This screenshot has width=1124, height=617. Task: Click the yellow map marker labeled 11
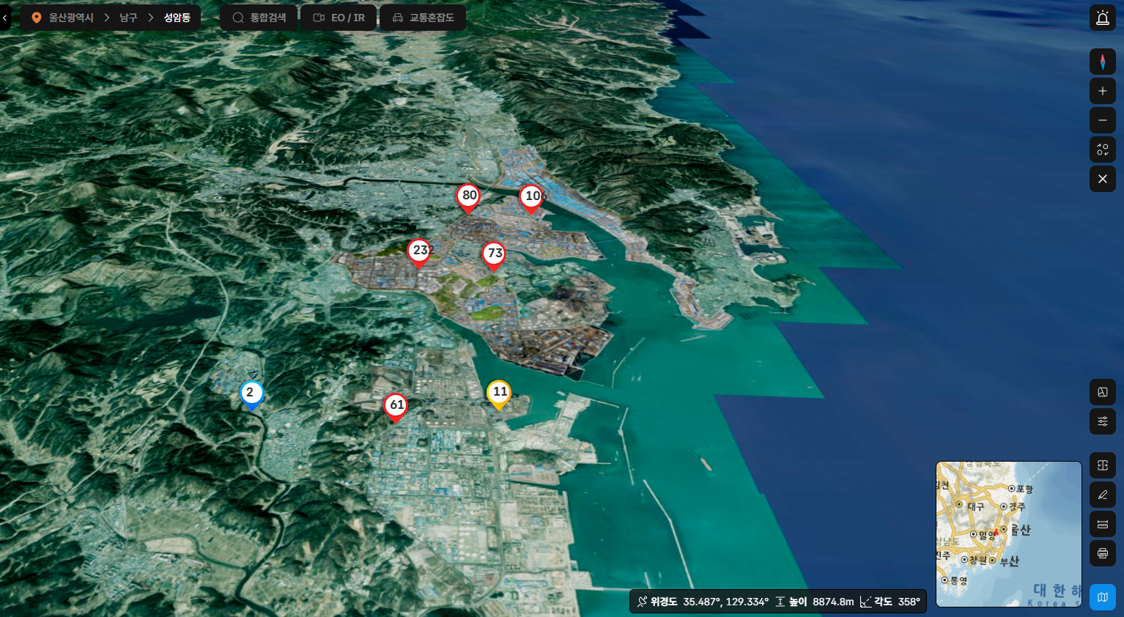tap(498, 395)
